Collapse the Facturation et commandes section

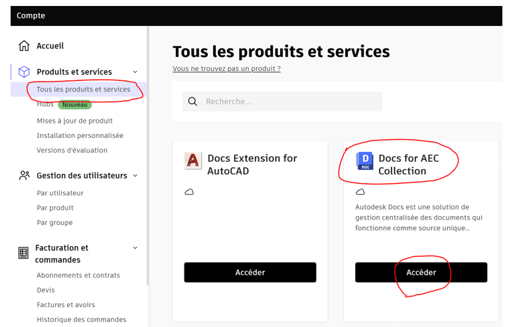135,248
